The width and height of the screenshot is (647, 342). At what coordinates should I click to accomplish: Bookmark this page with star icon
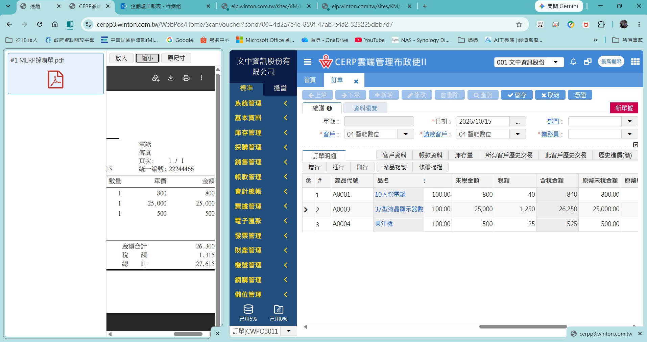(519, 24)
